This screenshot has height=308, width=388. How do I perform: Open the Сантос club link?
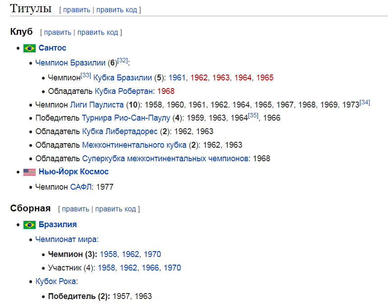[x=52, y=48]
